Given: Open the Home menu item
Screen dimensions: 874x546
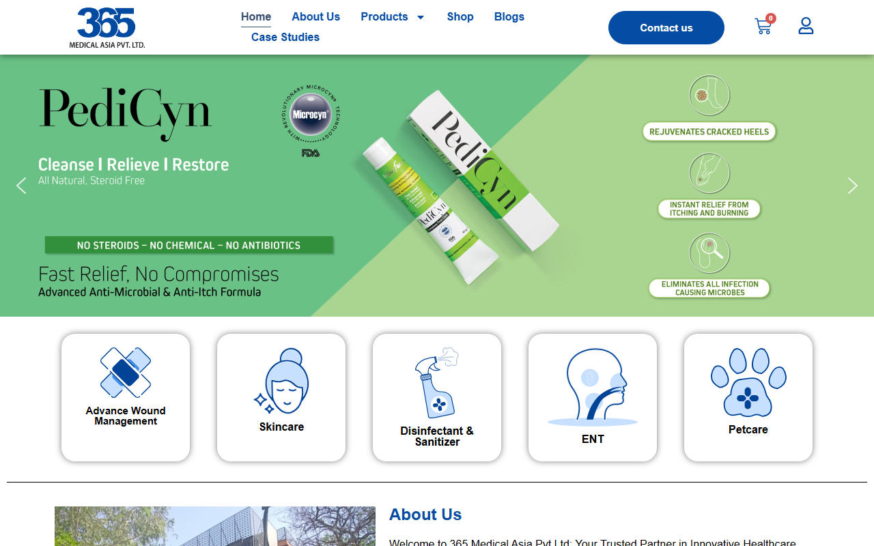Looking at the screenshot, I should click(256, 17).
